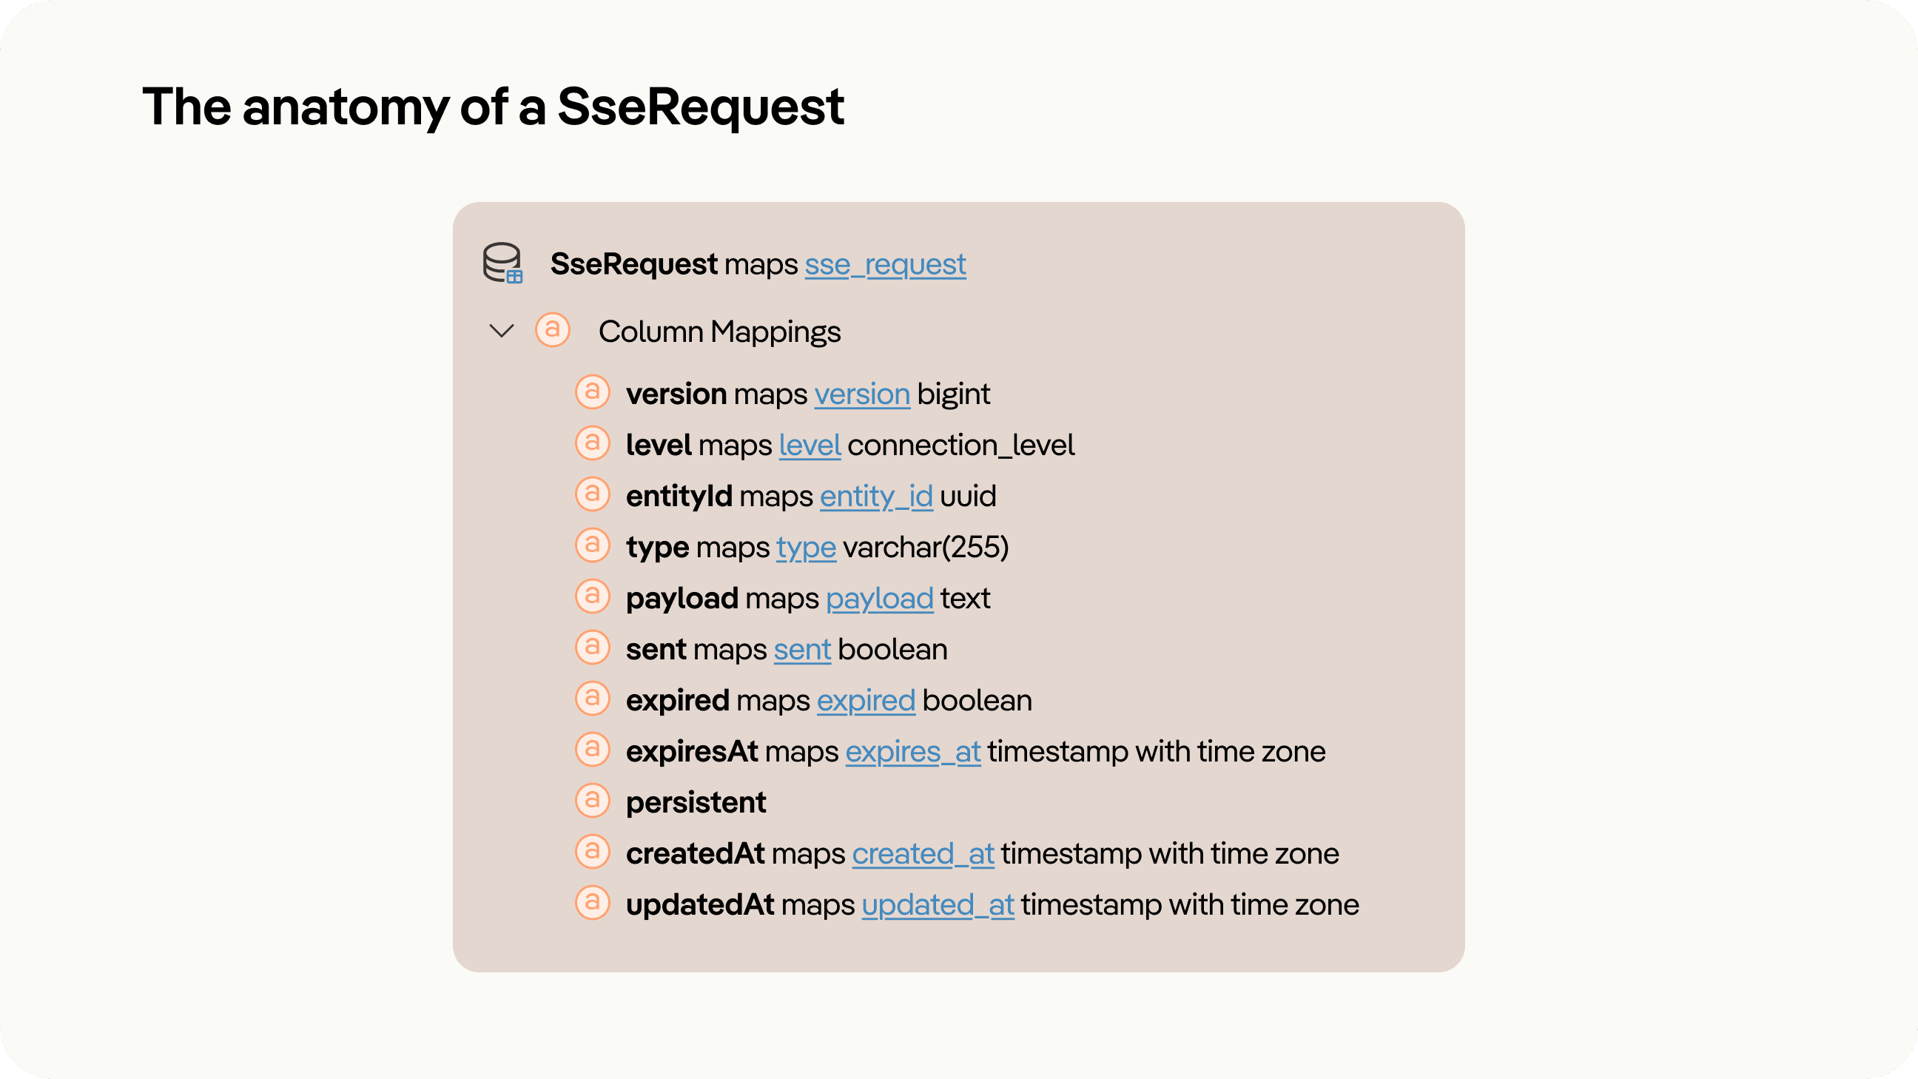This screenshot has width=1918, height=1079.
Task: Click the slide title heading text
Action: pos(493,106)
